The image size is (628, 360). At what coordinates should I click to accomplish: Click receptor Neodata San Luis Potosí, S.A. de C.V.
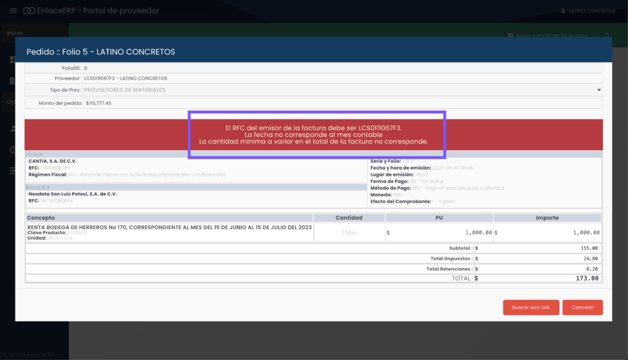click(x=72, y=194)
